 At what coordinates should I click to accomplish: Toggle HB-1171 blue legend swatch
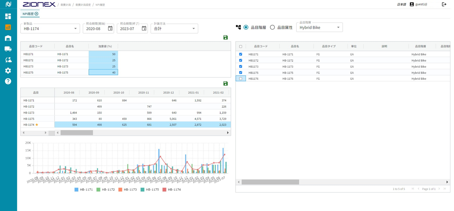(76, 189)
